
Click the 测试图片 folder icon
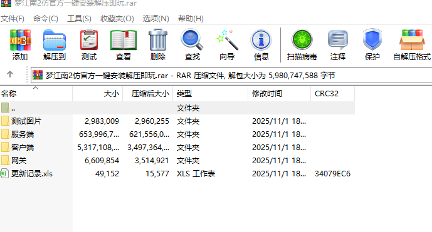pos(5,121)
